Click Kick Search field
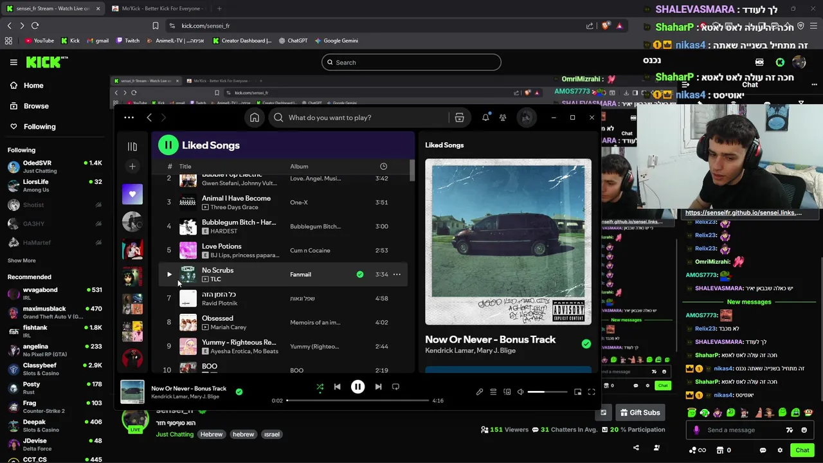Viewport: 823px width, 463px height. pos(411,62)
